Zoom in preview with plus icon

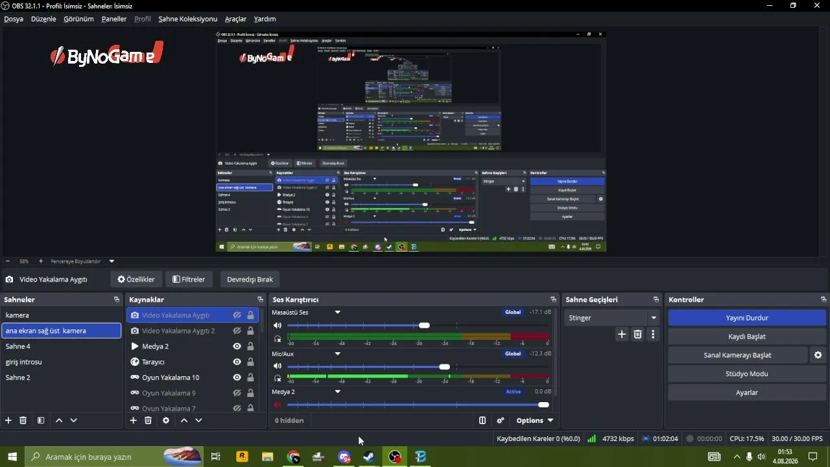[41, 261]
